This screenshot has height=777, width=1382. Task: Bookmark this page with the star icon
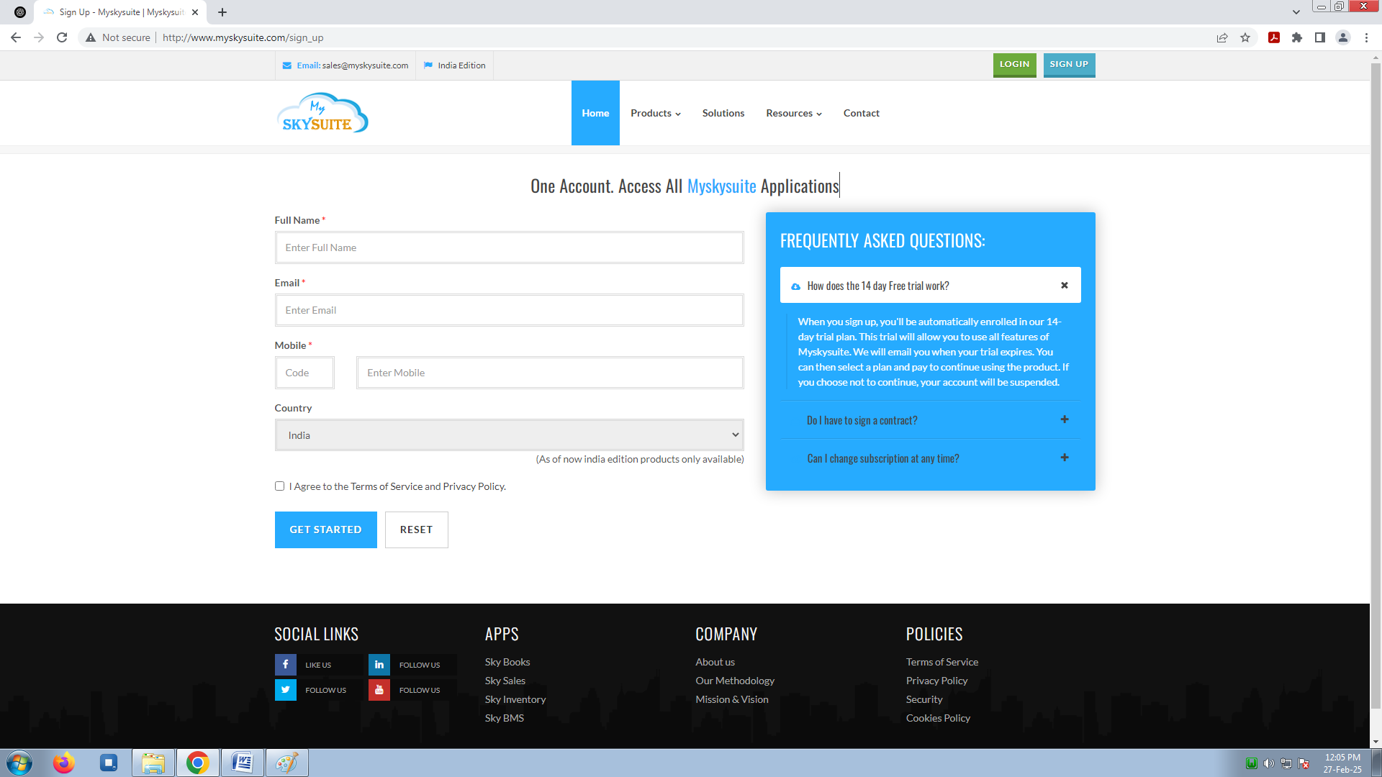pos(1245,37)
